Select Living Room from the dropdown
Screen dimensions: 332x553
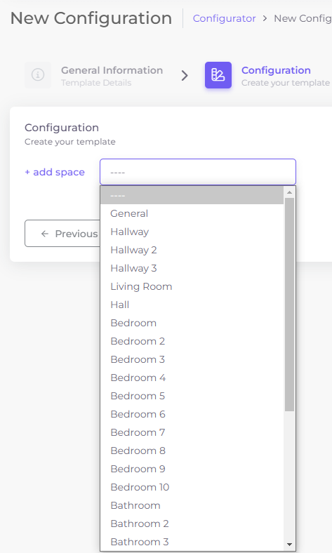coord(192,286)
